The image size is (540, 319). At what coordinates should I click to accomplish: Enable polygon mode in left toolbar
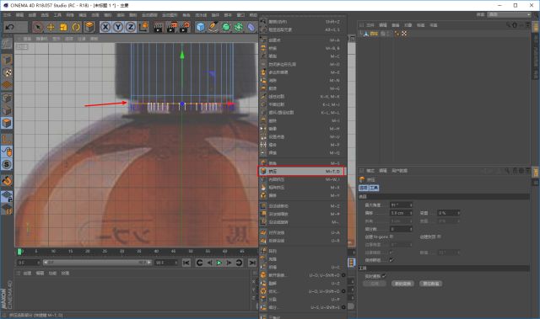click(7, 123)
